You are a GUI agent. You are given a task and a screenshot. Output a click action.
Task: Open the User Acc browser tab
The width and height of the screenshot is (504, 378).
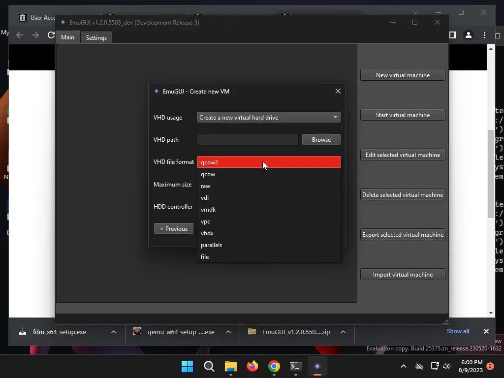click(x=36, y=17)
